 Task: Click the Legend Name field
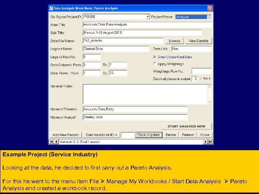[x=116, y=49]
